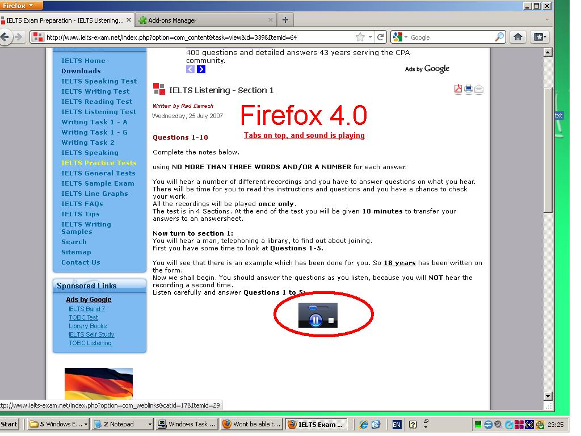Open the Firefox home page button
581x436 pixels.
coord(517,37)
